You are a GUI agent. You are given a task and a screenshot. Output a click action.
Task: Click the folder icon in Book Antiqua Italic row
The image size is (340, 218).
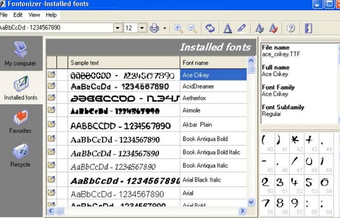(x=51, y=165)
